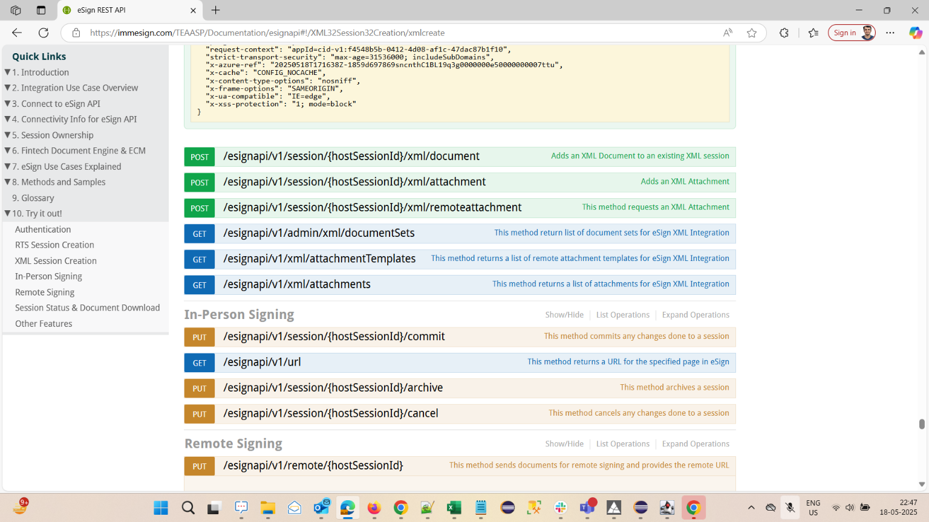The width and height of the screenshot is (929, 522).
Task: Click the browser refresh icon
Action: pos(44,33)
